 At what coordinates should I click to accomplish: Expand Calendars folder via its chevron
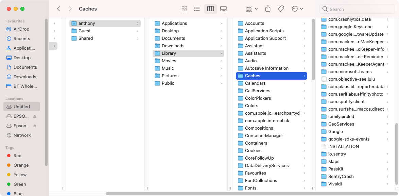pyautogui.click(x=304, y=83)
